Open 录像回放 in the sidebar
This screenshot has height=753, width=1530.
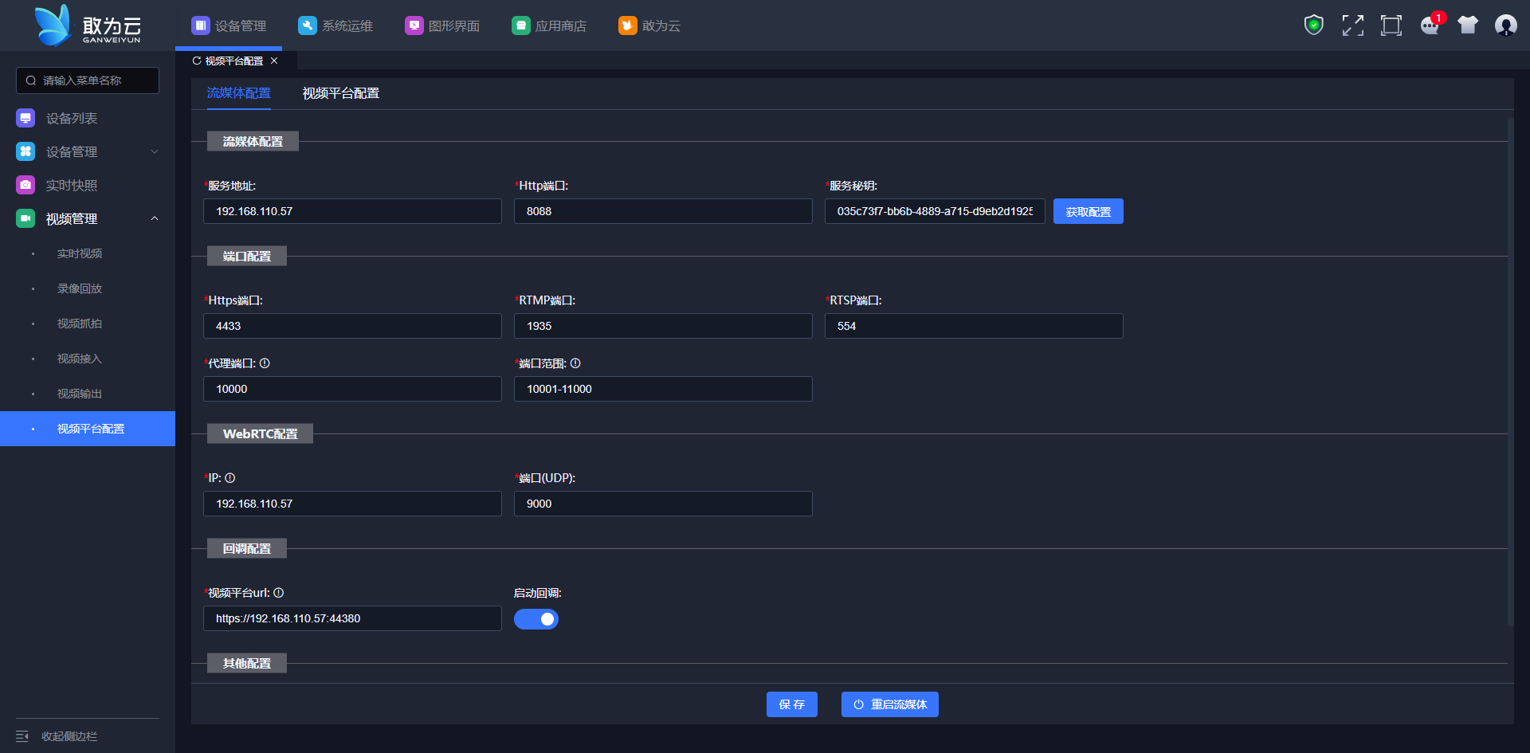coord(80,288)
